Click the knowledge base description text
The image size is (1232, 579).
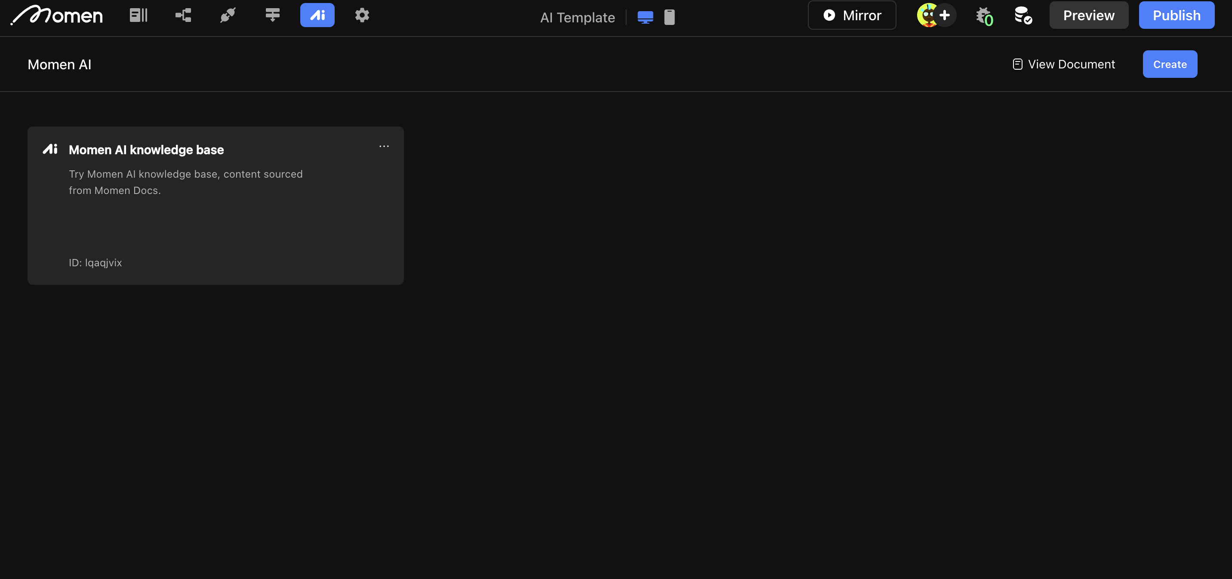(185, 182)
